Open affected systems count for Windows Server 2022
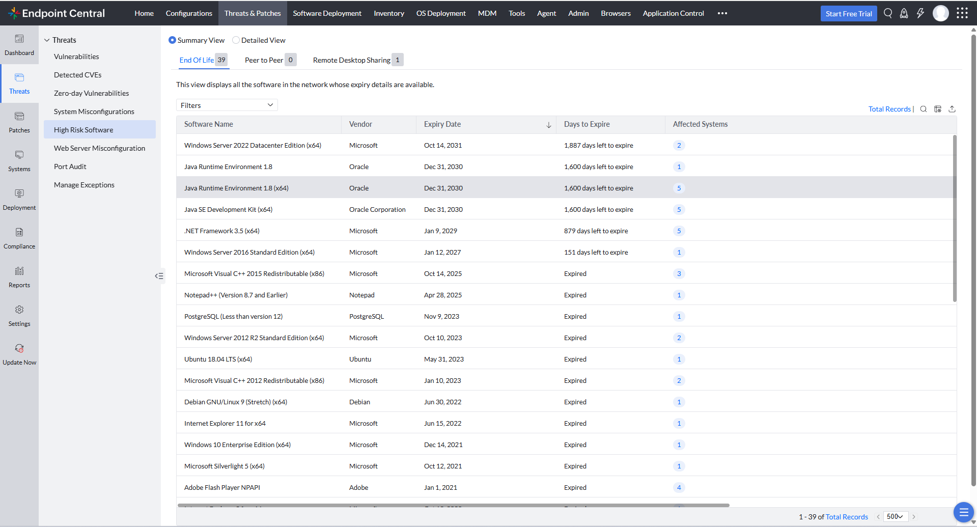Image resolution: width=977 pixels, height=527 pixels. click(x=679, y=146)
